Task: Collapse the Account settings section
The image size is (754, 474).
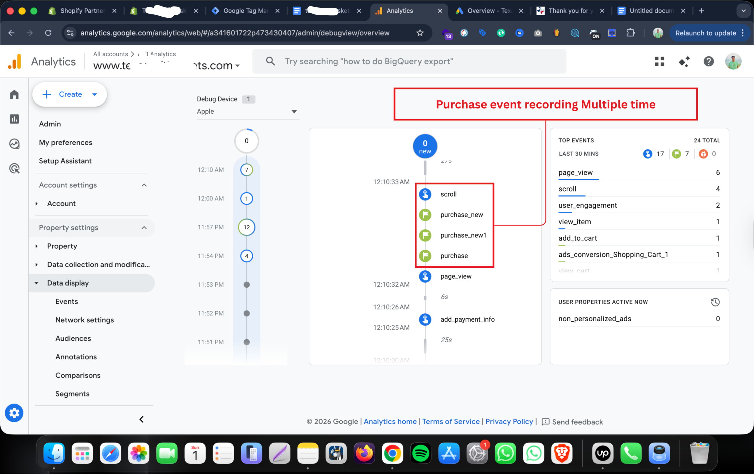Action: coord(144,185)
